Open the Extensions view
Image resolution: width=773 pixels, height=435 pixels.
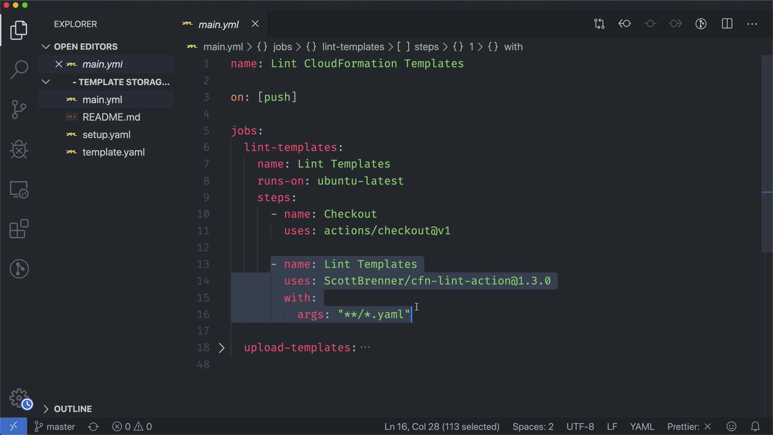19,229
